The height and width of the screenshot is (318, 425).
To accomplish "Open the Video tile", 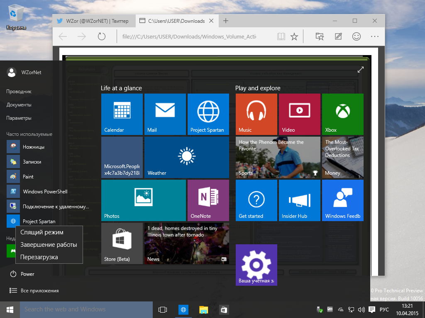I will (x=300, y=114).
